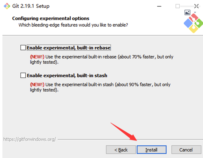
Task: Open the gitforwindows.org link
Action: coord(29,139)
